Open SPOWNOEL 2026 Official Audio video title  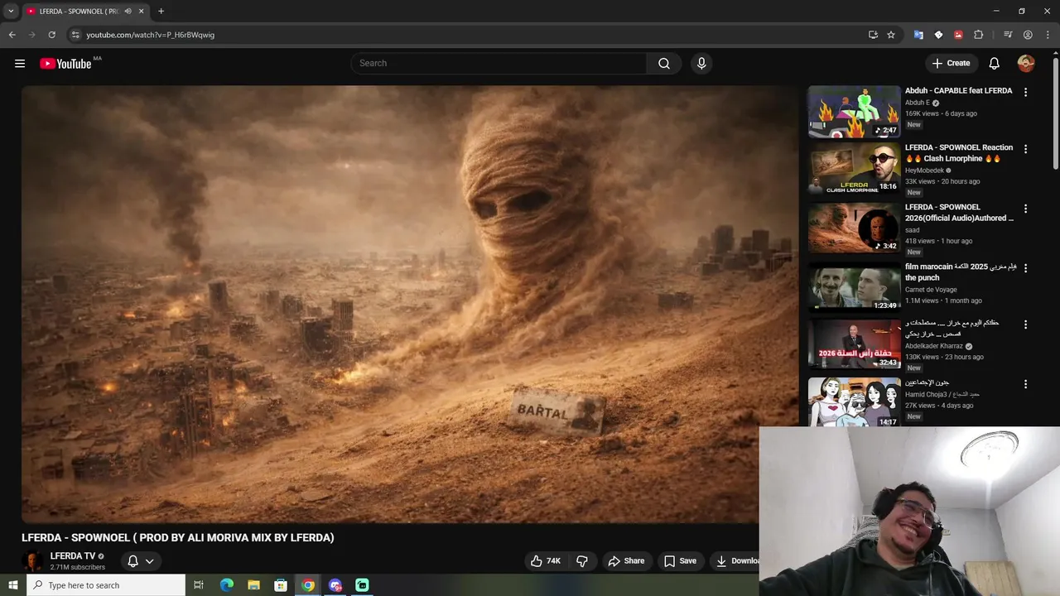tap(959, 213)
